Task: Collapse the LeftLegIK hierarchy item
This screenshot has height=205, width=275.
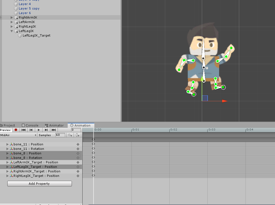Action: point(12,31)
